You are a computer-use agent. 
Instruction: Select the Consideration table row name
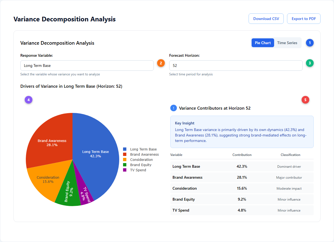[185, 188]
